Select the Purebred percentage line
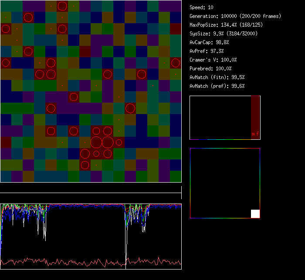 pos(210,69)
